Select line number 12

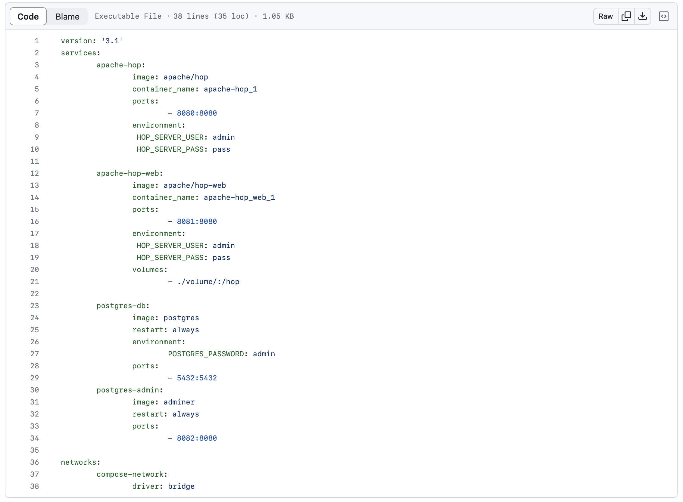coord(35,173)
